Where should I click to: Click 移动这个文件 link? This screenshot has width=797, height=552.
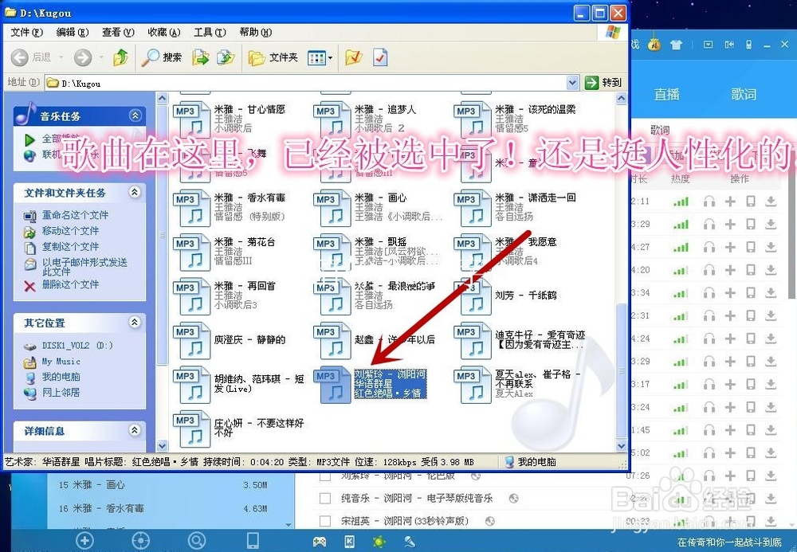pyautogui.click(x=70, y=230)
